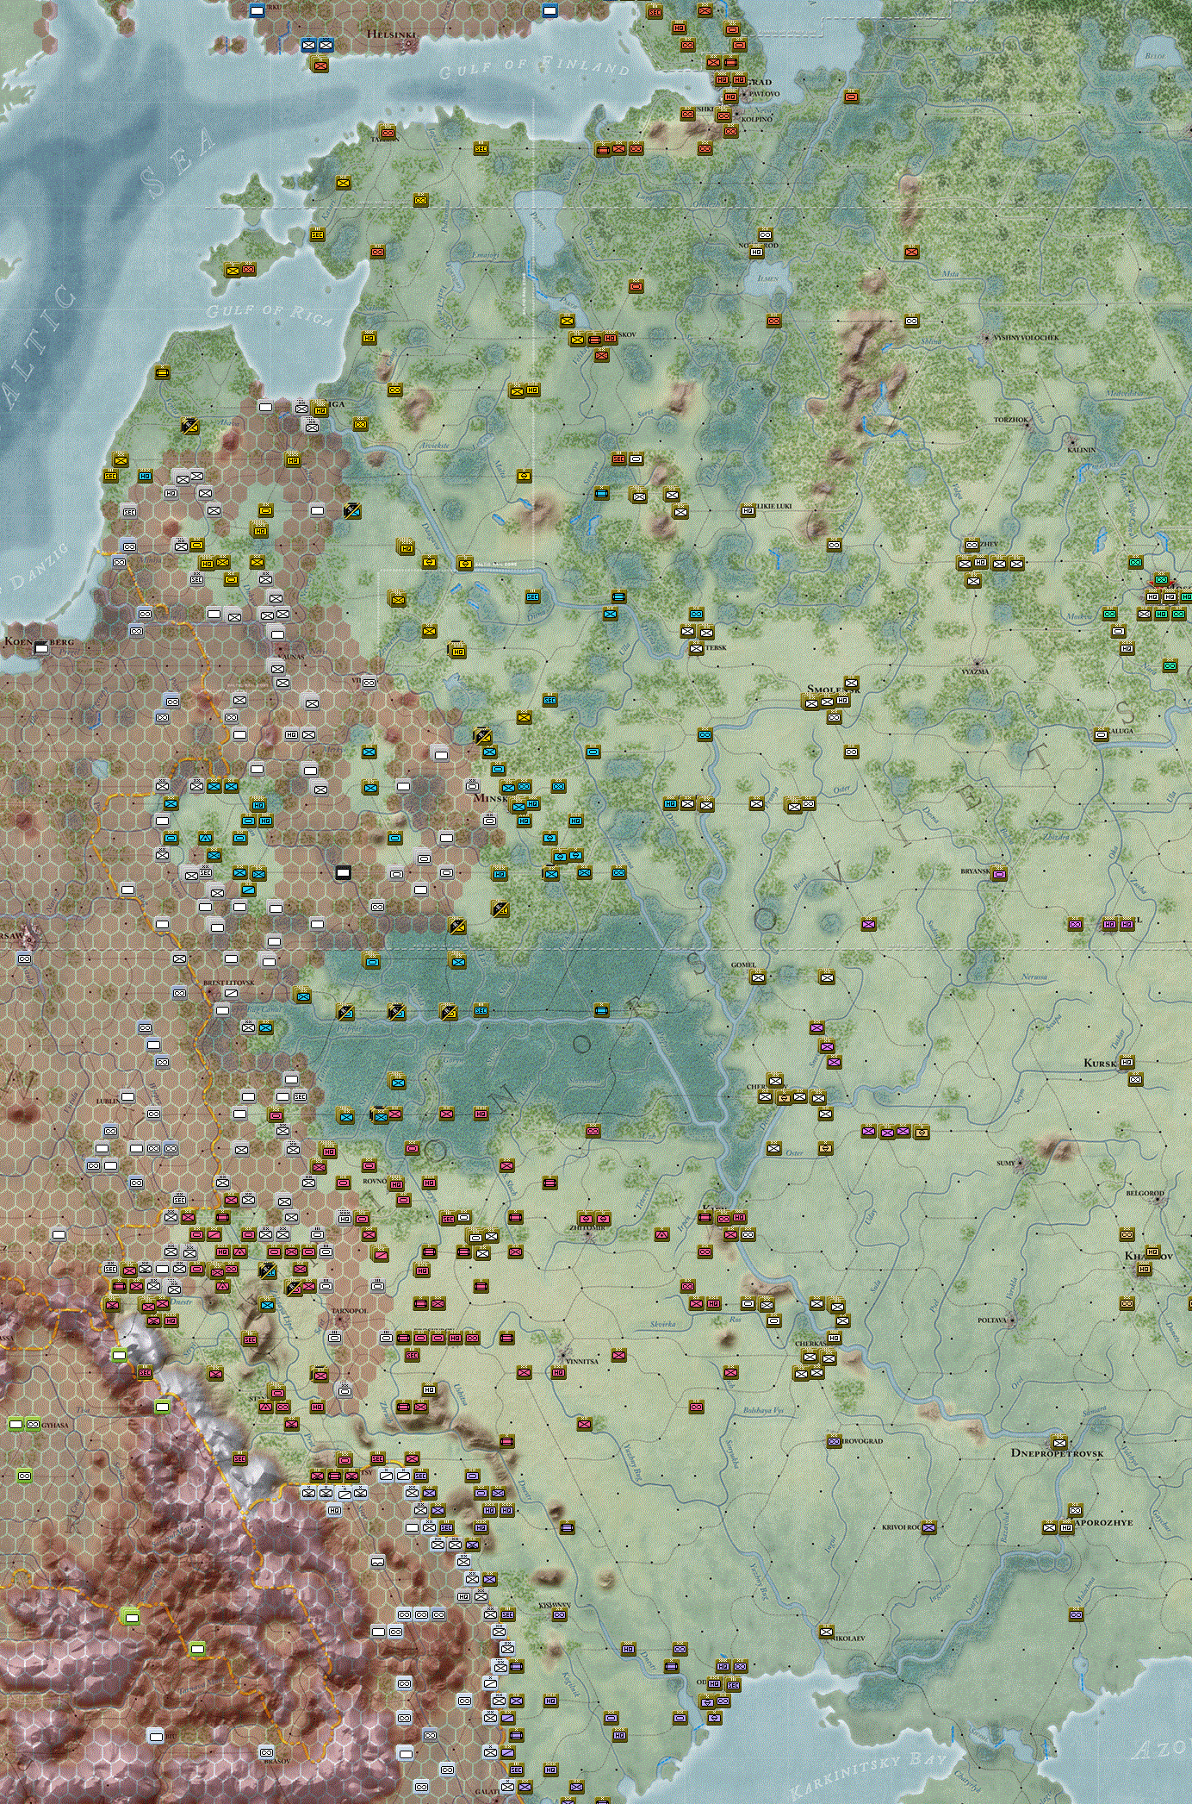Select the dark blue counter at Turku

click(257, 10)
